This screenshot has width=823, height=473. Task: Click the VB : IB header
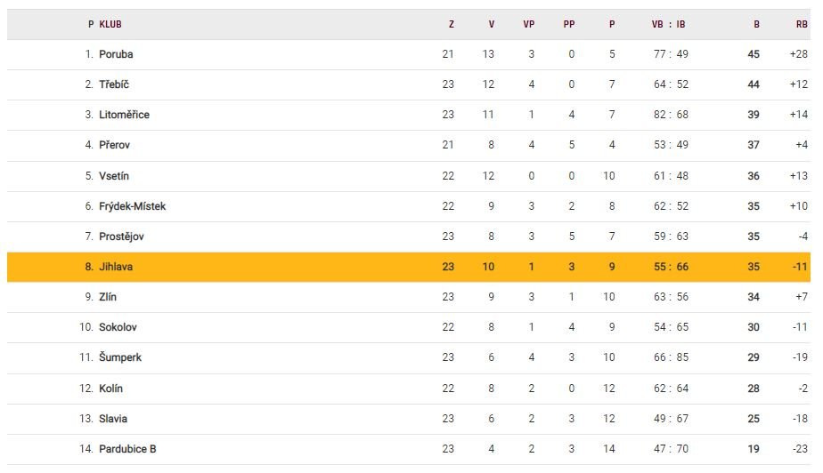[x=668, y=25]
